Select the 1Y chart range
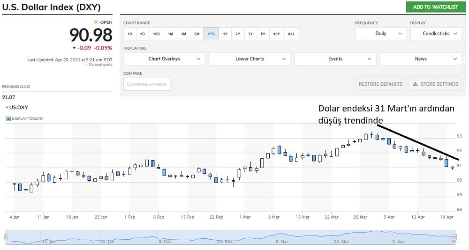Viewport: 469px width, 250px height. (225, 34)
